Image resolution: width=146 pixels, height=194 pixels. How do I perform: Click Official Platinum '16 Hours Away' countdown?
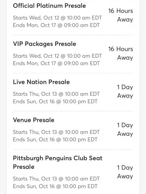[121, 15]
